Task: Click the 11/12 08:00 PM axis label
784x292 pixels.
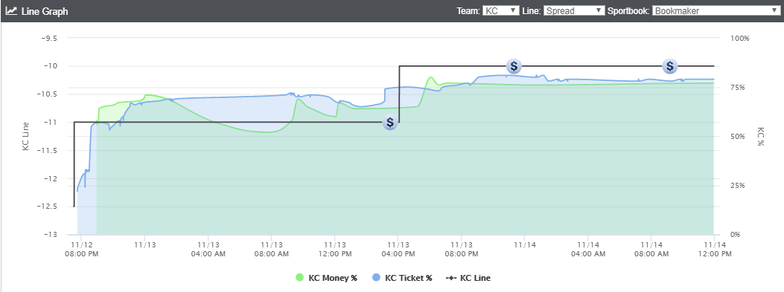Action: [82, 249]
